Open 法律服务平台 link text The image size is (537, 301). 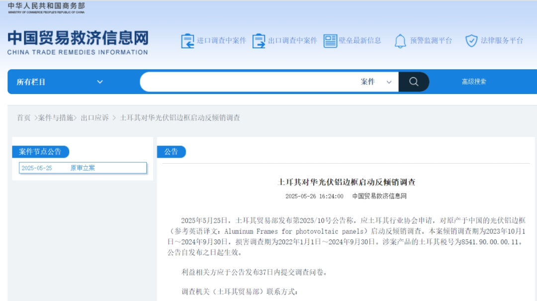coord(502,40)
